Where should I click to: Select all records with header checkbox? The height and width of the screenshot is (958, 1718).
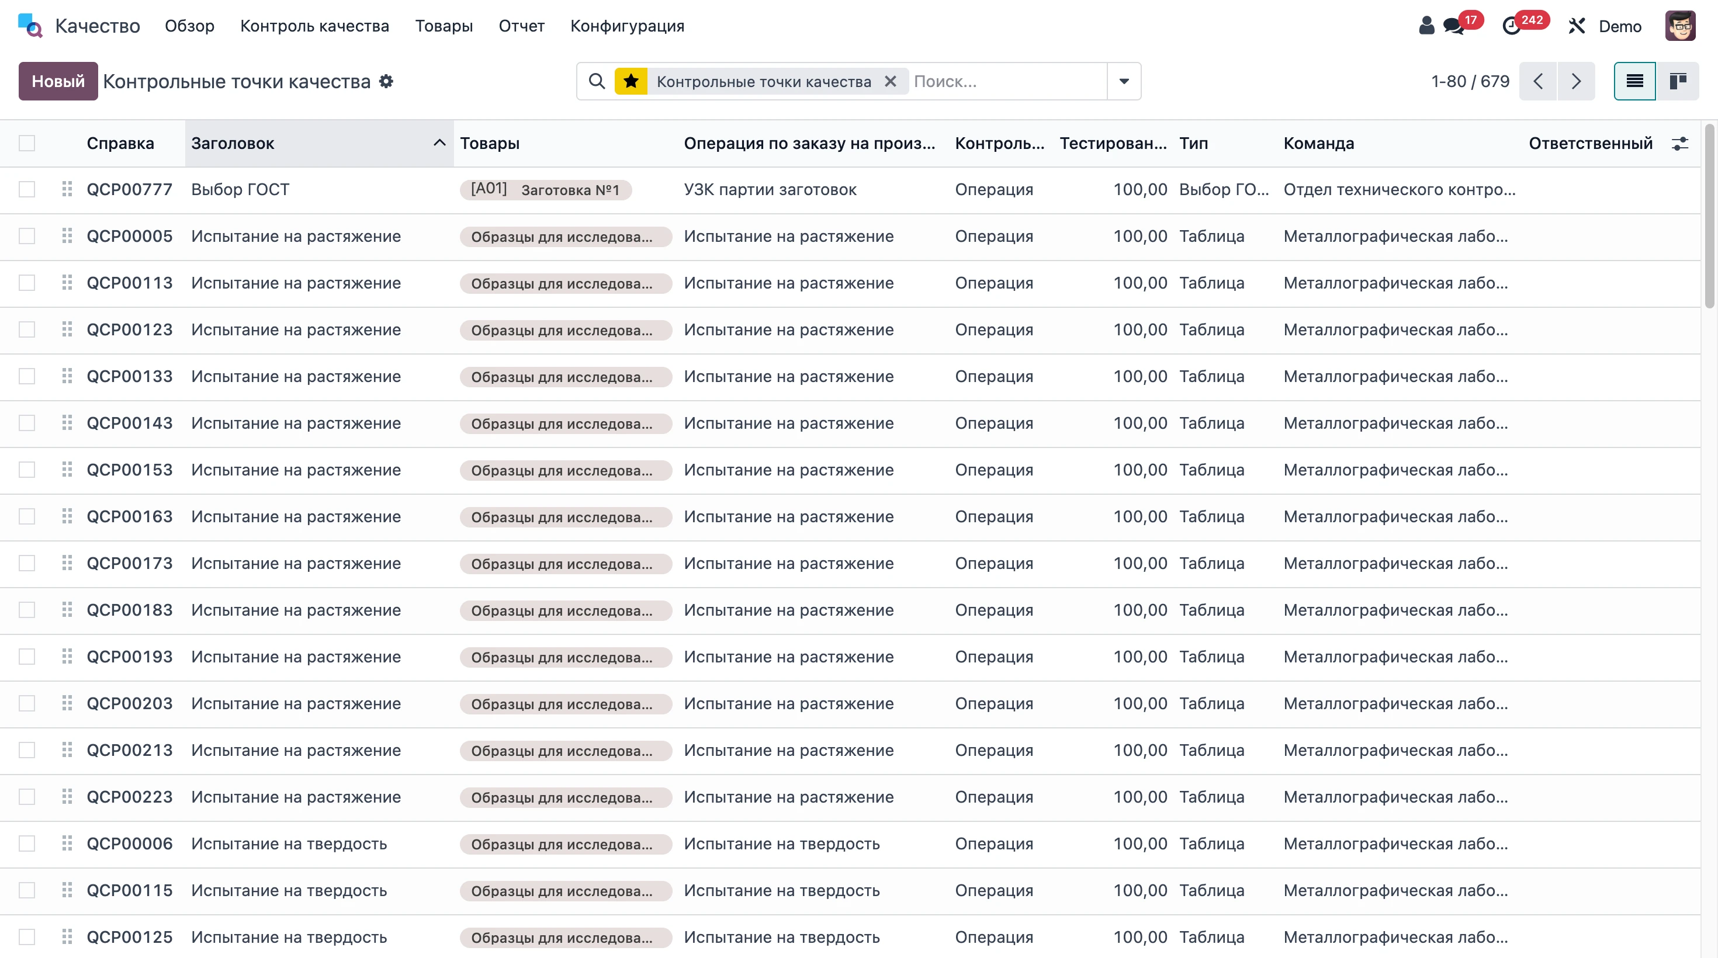[x=27, y=143]
